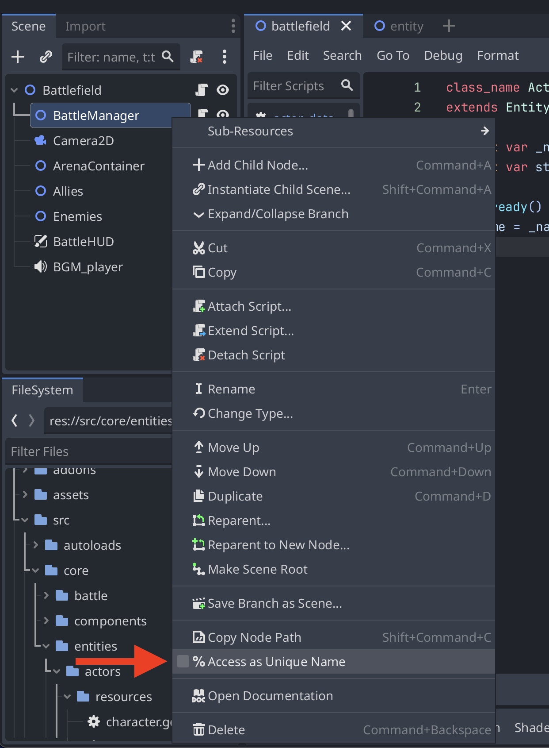
Task: Open the Battlefield node's attached script icon
Action: point(202,90)
